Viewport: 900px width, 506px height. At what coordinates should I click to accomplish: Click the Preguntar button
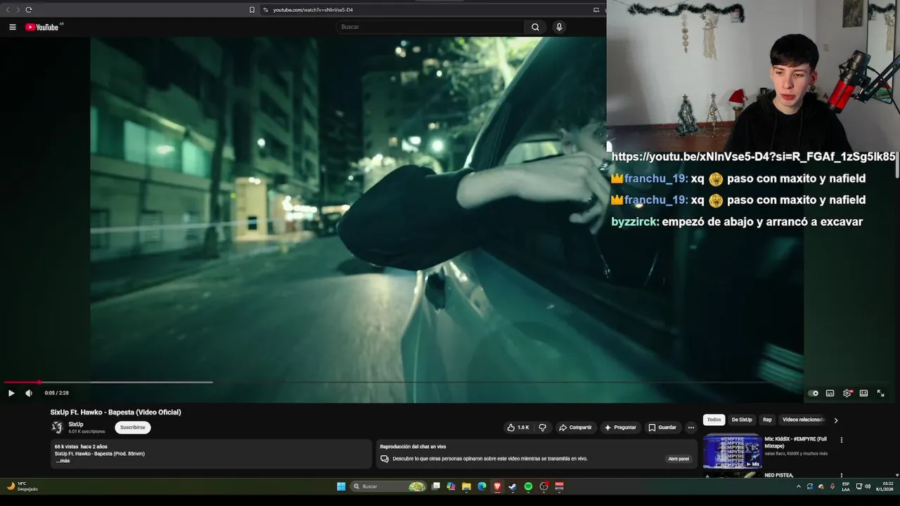pos(620,427)
